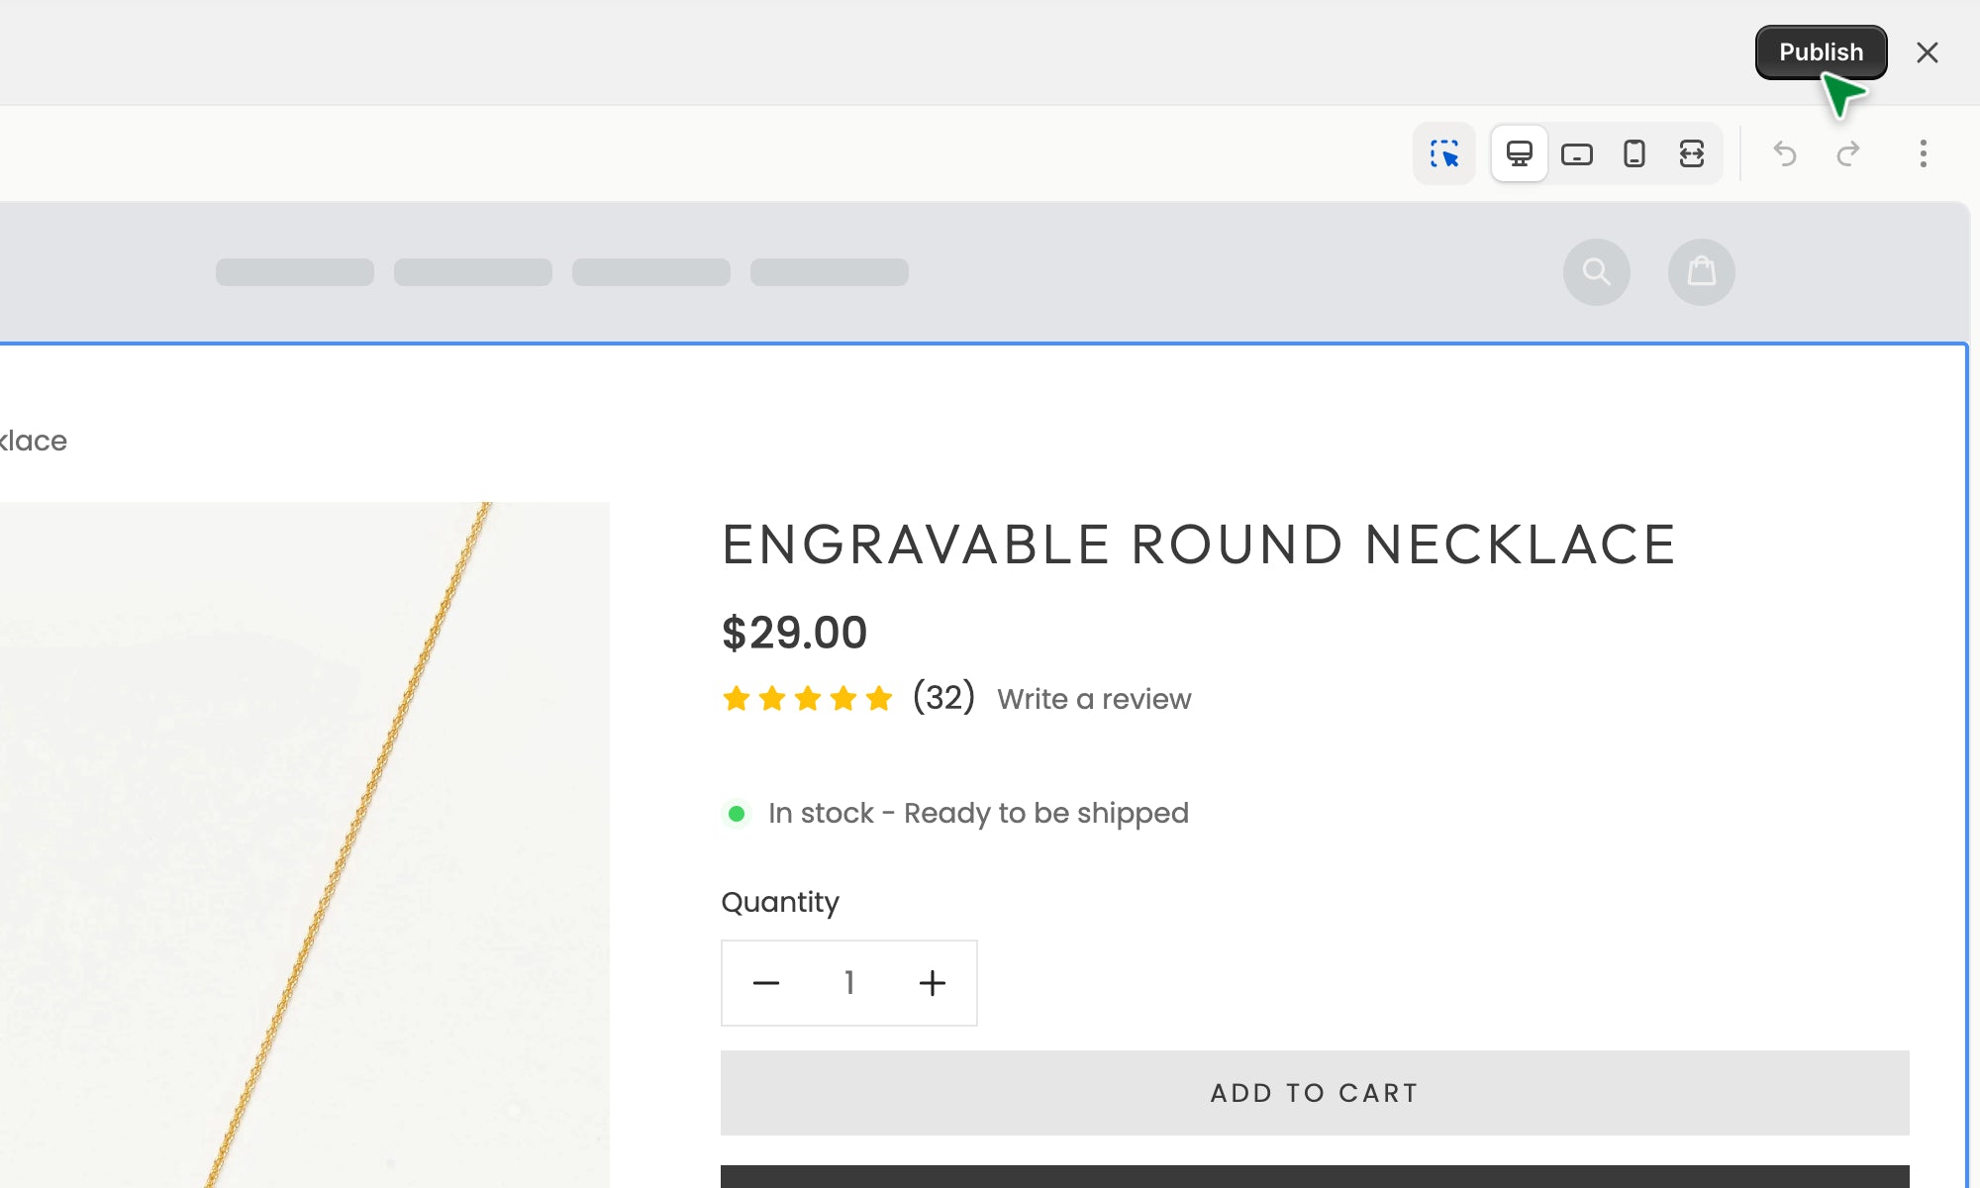Viewport: 1980px width, 1188px height.
Task: Click the five-star rating
Action: click(x=807, y=699)
